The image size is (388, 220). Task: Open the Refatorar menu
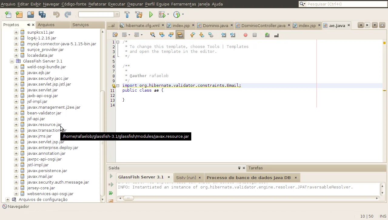pos(97,4)
